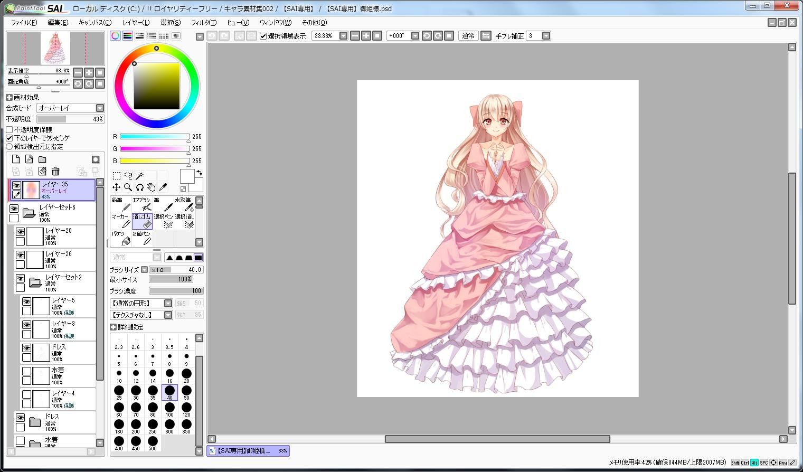Uncheck 選択領域表示 in the toolbar
Image resolution: width=803 pixels, height=472 pixels.
(263, 36)
